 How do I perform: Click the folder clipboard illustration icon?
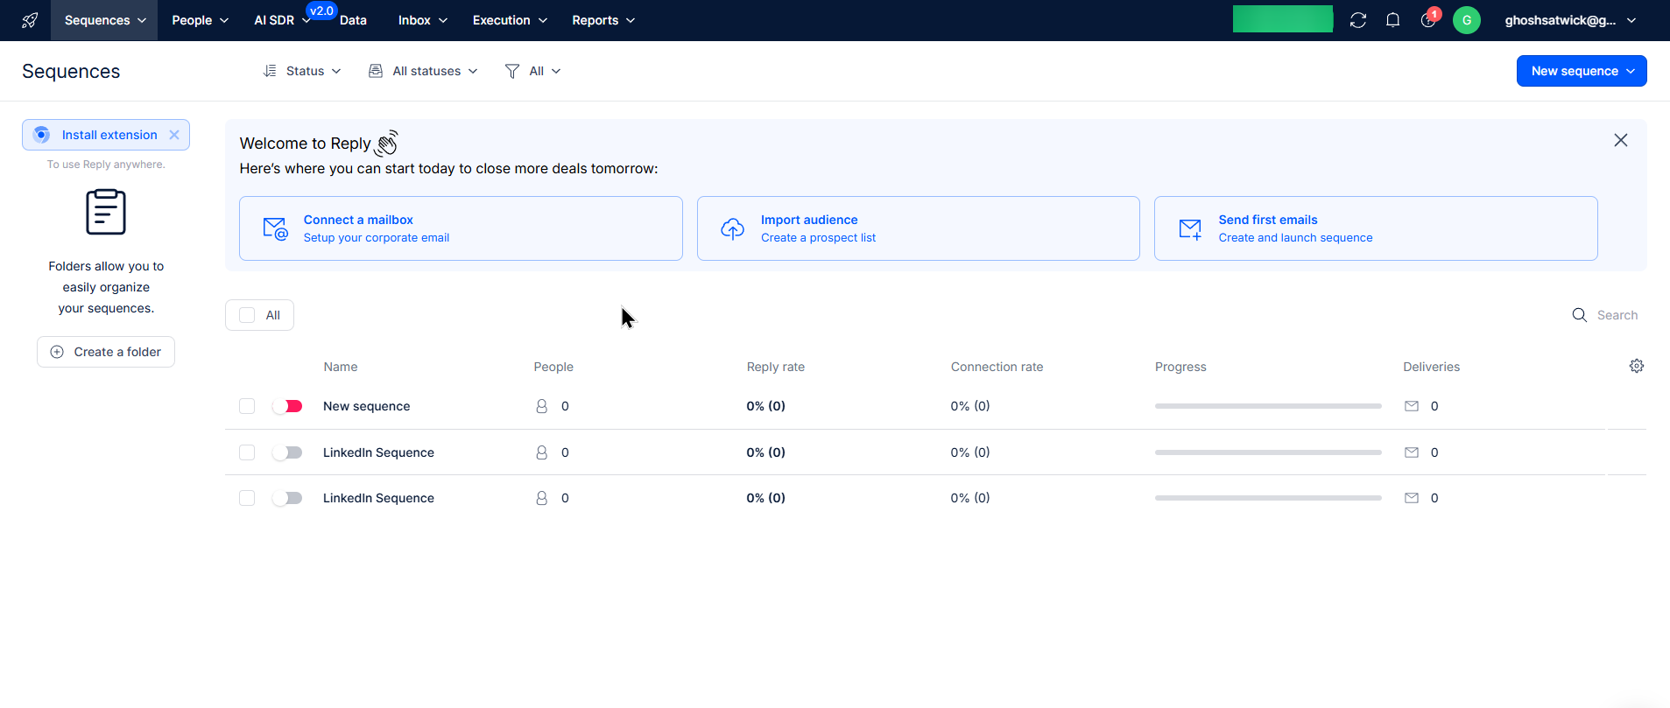coord(106,212)
